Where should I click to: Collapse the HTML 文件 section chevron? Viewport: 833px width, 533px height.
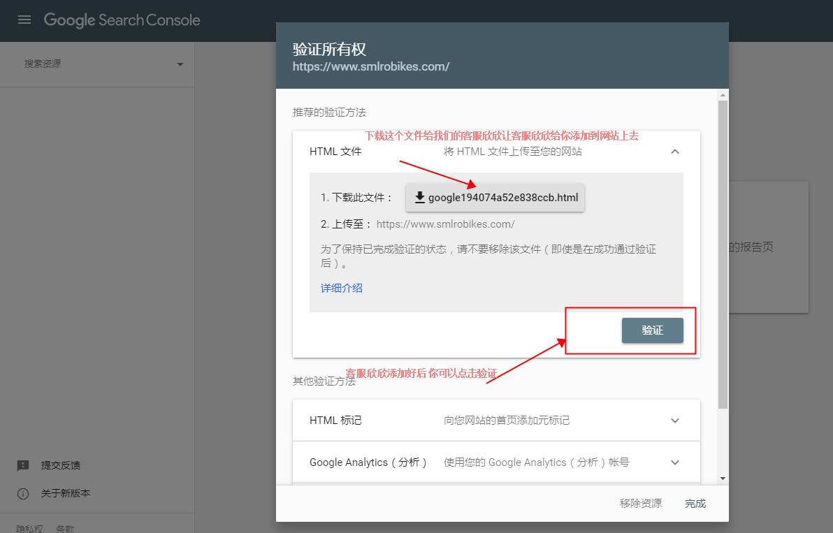coord(674,152)
